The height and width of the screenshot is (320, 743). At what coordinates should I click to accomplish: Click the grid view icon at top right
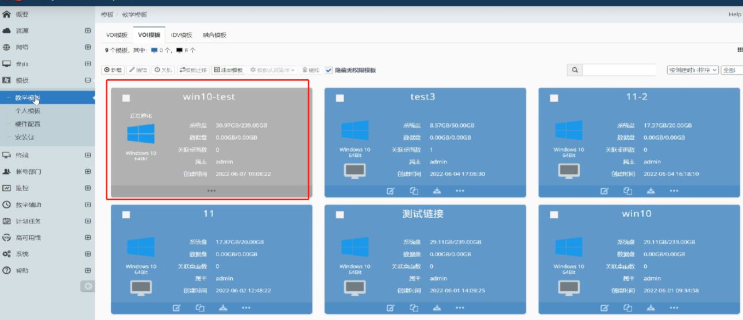[739, 50]
